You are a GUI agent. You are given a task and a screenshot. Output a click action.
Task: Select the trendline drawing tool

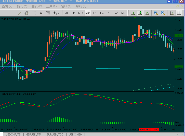coord(20,13)
